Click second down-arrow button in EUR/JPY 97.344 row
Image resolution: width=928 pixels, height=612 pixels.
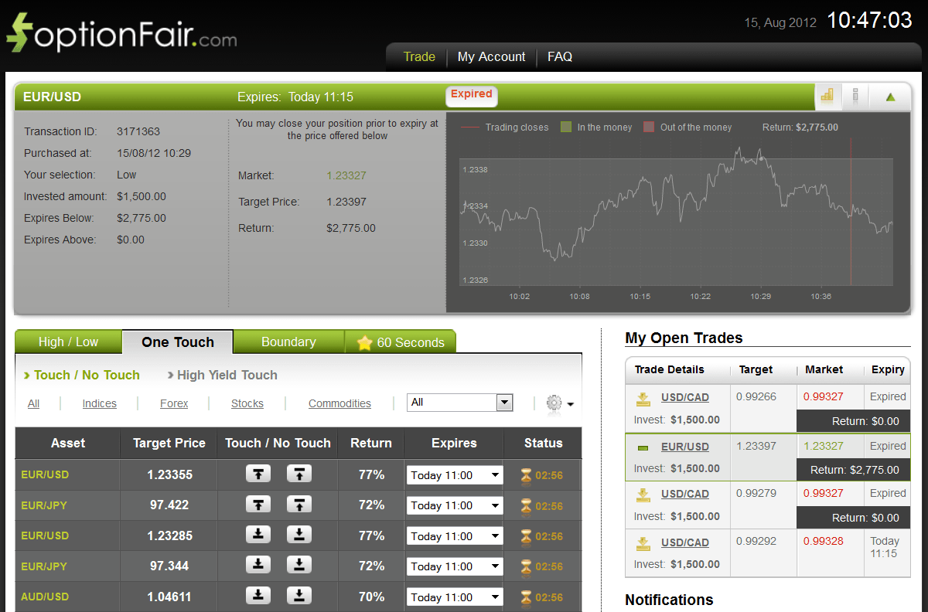point(299,566)
